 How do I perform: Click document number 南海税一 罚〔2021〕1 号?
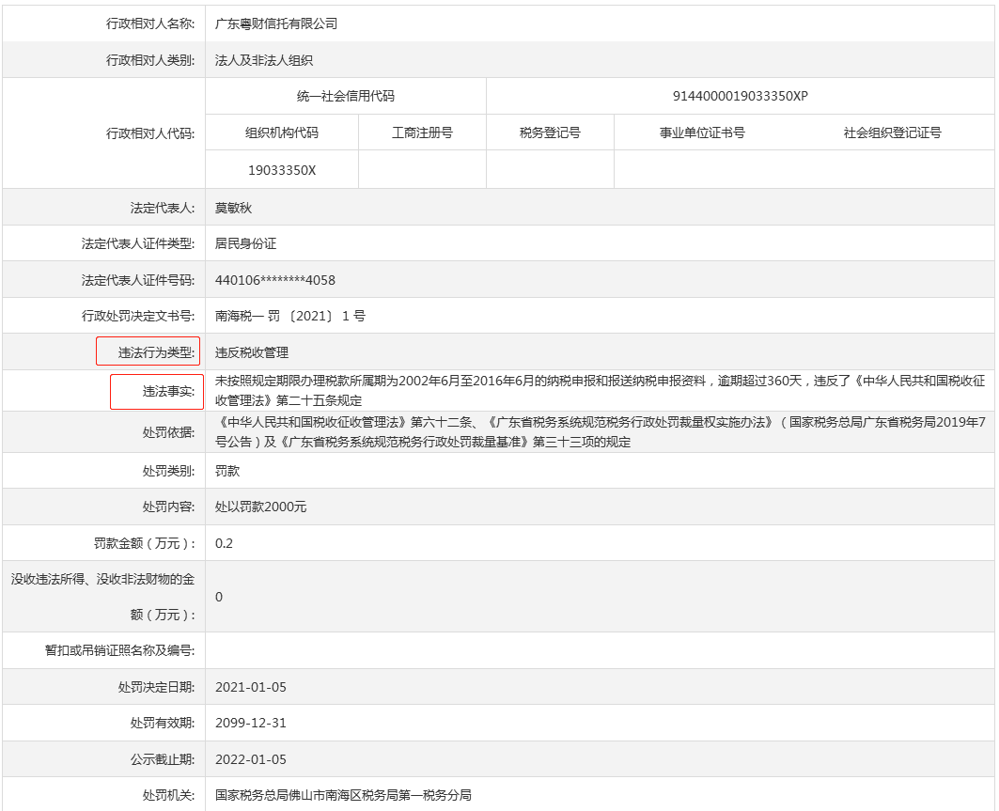coord(289,316)
